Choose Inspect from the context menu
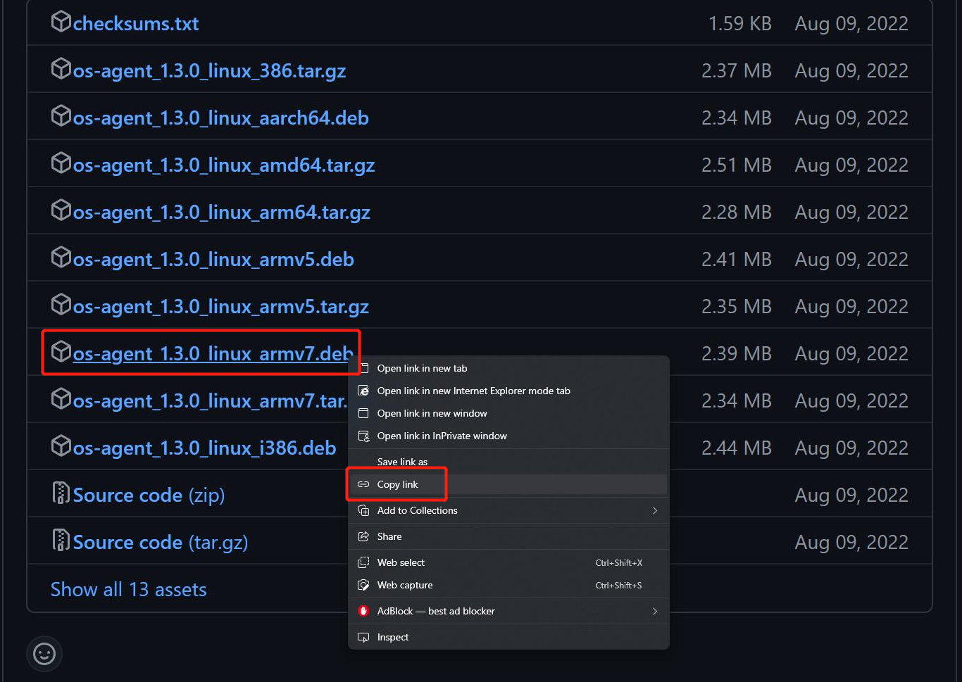The height and width of the screenshot is (682, 962). [x=508, y=637]
